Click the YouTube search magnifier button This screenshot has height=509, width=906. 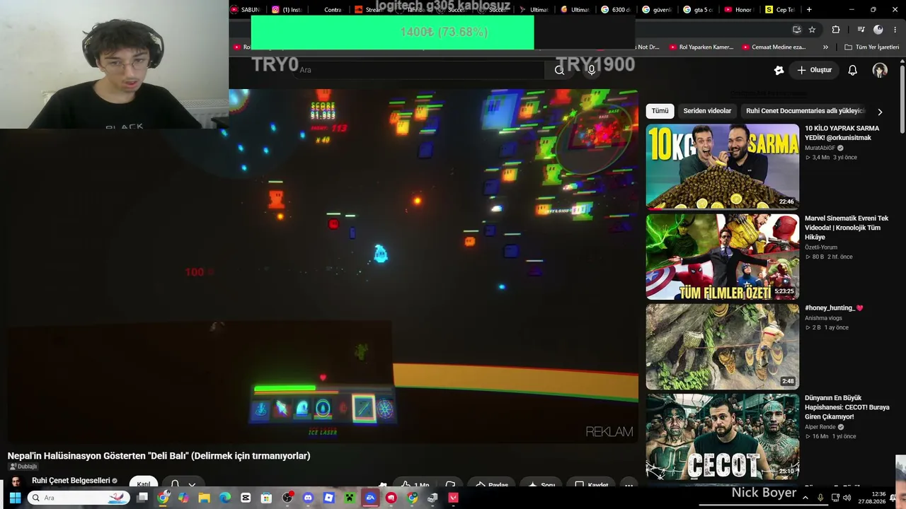click(x=559, y=70)
